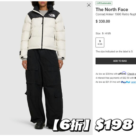Screen dimensions: 136x136
Task: Click the $198 sale price overlay
Action: tap(114, 125)
